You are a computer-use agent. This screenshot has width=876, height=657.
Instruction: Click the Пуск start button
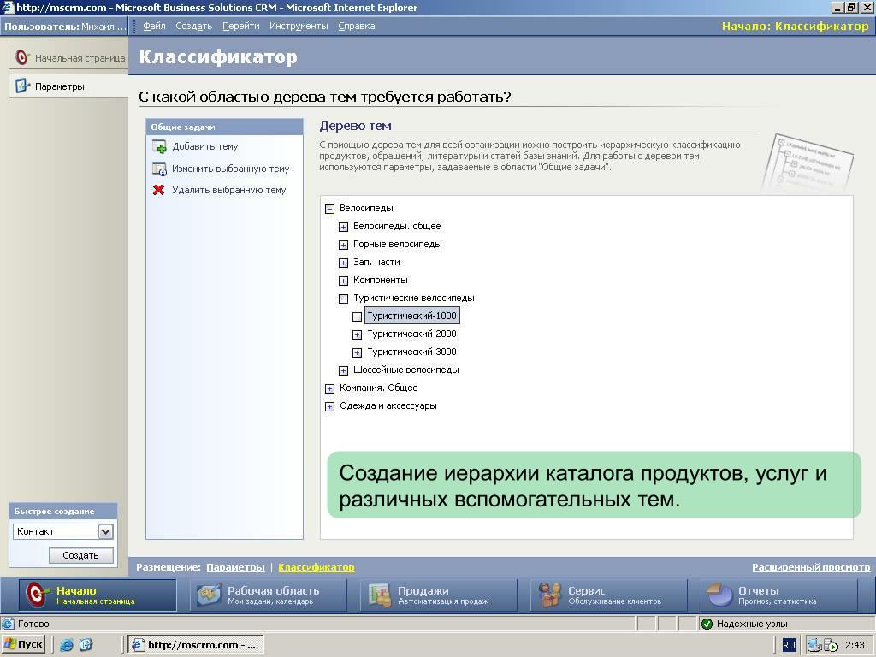[x=24, y=645]
